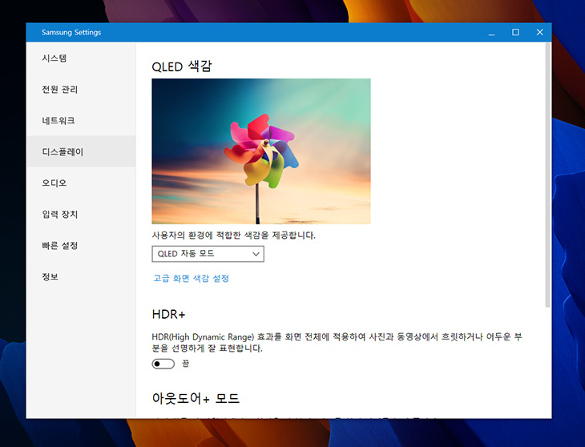Image resolution: width=585 pixels, height=447 pixels.
Task: Click the 아웃도어+ 모드 heading
Action: click(x=196, y=398)
